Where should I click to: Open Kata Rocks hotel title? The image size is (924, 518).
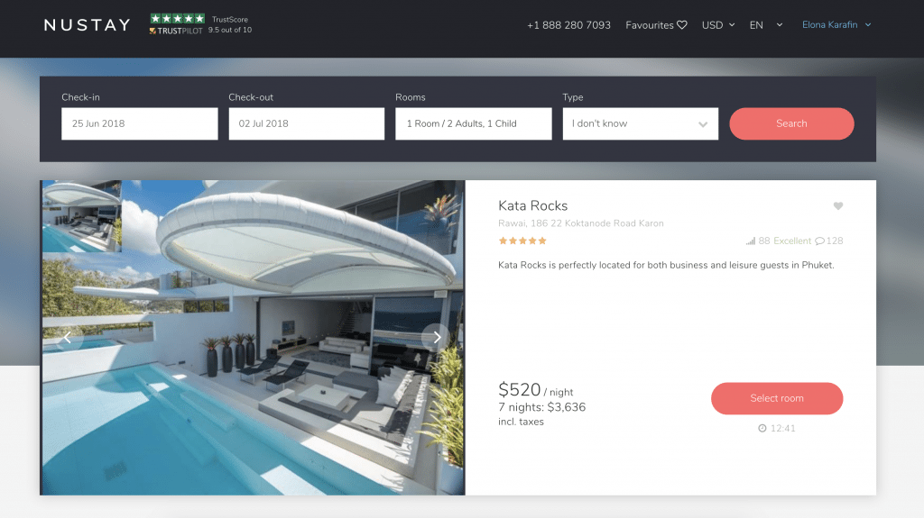pyautogui.click(x=532, y=205)
